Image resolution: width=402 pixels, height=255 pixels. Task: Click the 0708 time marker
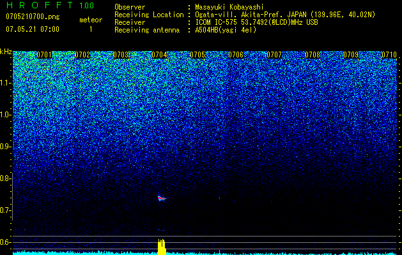coord(313,55)
